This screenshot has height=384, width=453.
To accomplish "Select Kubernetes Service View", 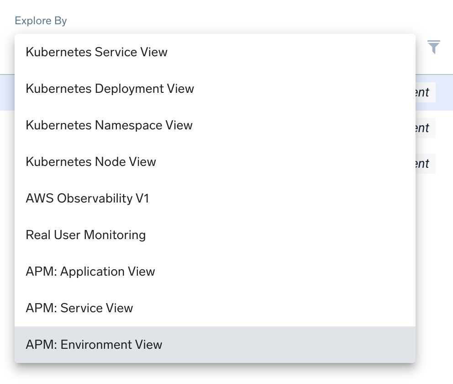I will [96, 52].
